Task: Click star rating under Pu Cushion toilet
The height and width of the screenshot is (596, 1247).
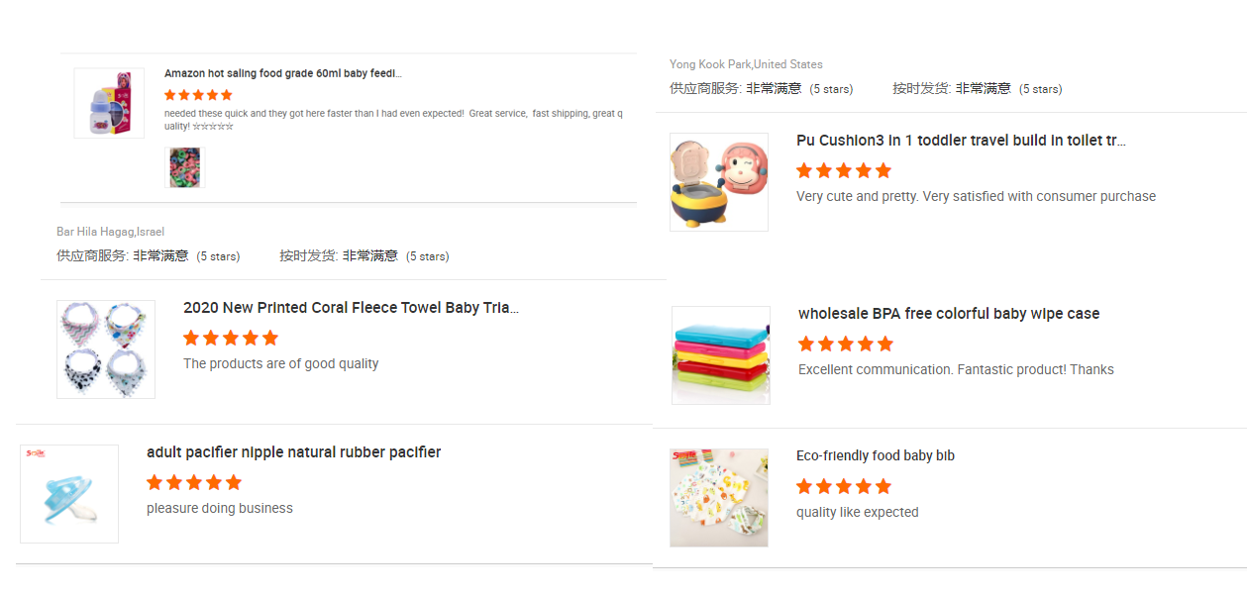Action: tap(844, 170)
